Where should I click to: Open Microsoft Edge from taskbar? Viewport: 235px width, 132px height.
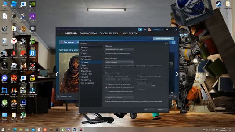15,129
